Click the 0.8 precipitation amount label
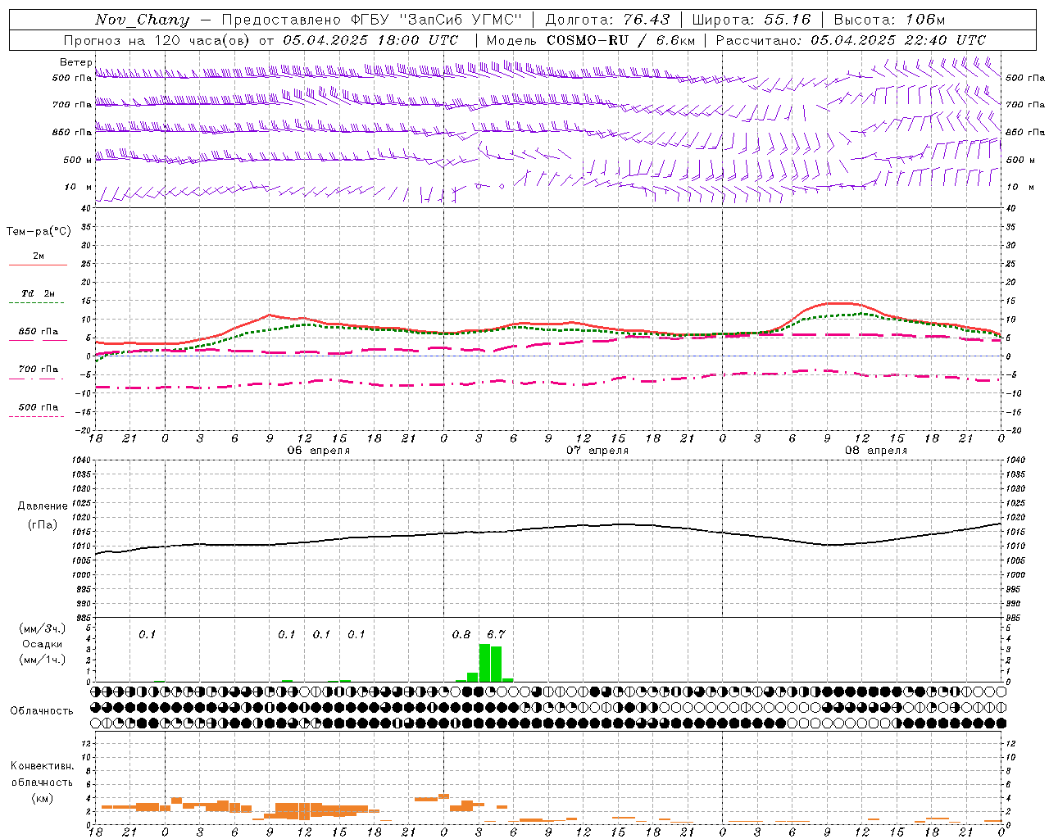 461,634
